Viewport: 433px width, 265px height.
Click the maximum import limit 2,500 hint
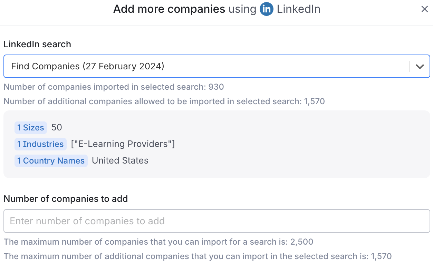coord(158,242)
